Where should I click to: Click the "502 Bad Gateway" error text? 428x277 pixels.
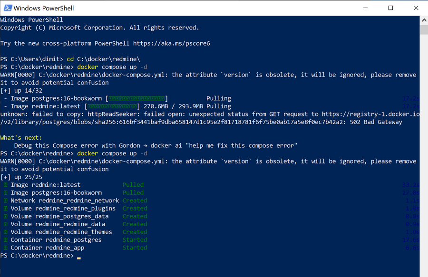coord(376,122)
